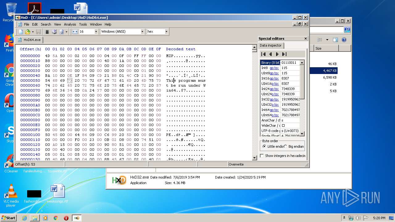
Task: Open Internet Explorer from the taskbar
Action: tap(24, 218)
